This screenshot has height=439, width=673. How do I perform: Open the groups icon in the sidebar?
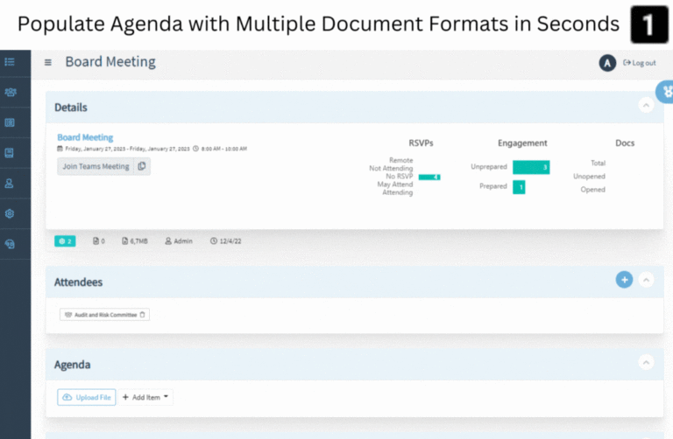(11, 93)
